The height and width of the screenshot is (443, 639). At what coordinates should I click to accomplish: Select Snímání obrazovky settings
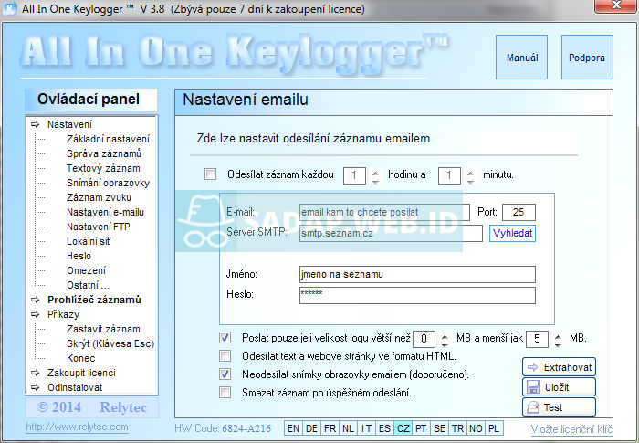click(108, 184)
